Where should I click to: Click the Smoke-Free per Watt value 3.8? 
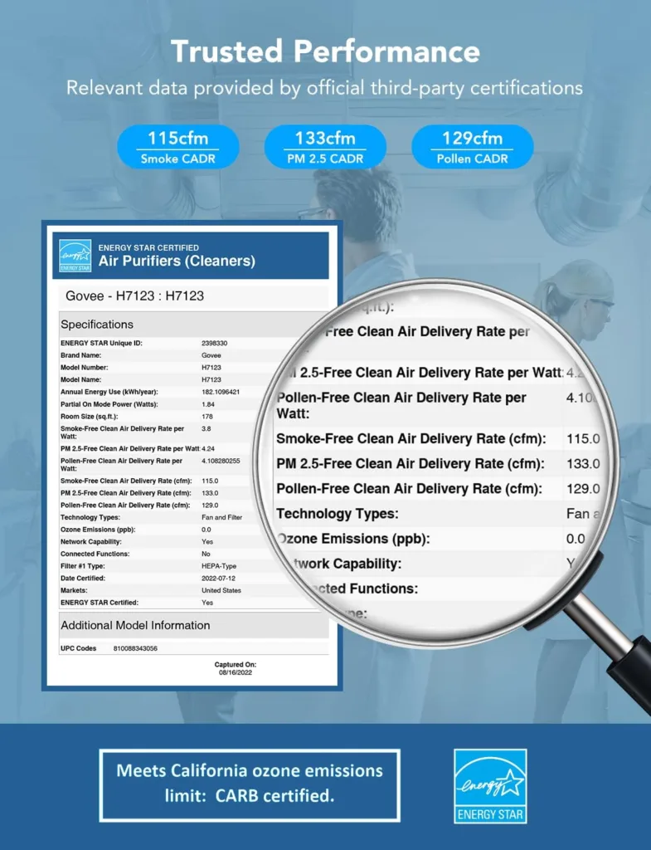206,429
